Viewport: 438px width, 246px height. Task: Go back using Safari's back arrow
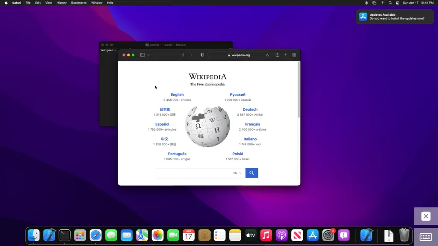point(183,55)
